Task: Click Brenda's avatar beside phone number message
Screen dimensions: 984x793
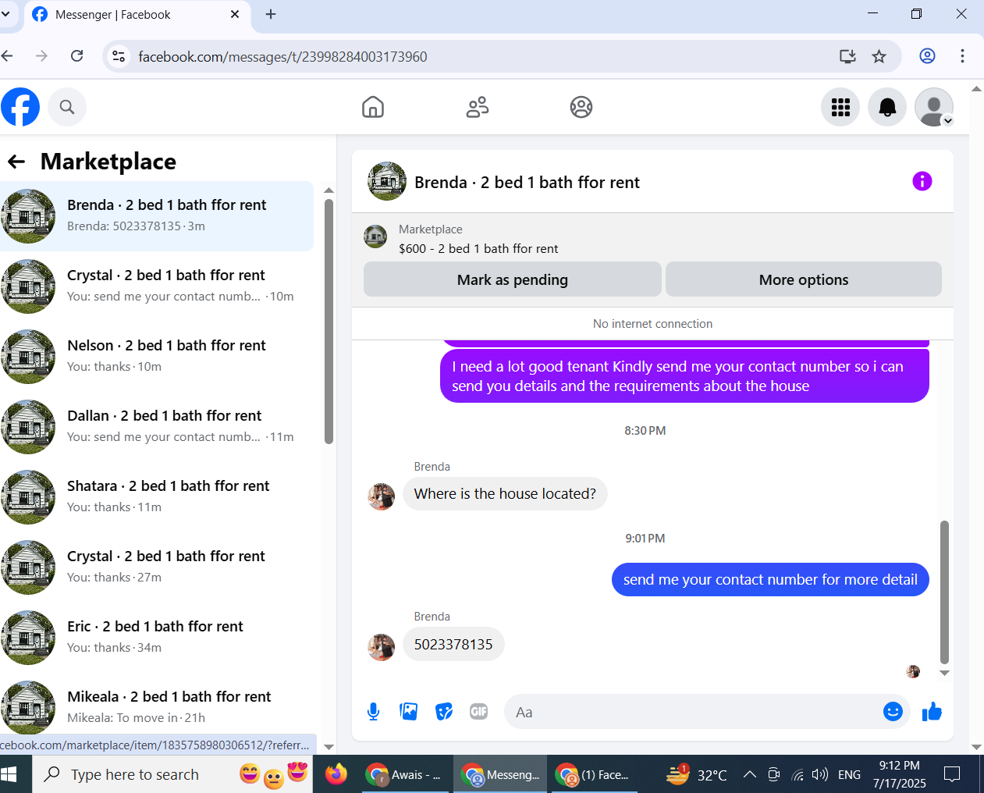Action: pos(382,646)
